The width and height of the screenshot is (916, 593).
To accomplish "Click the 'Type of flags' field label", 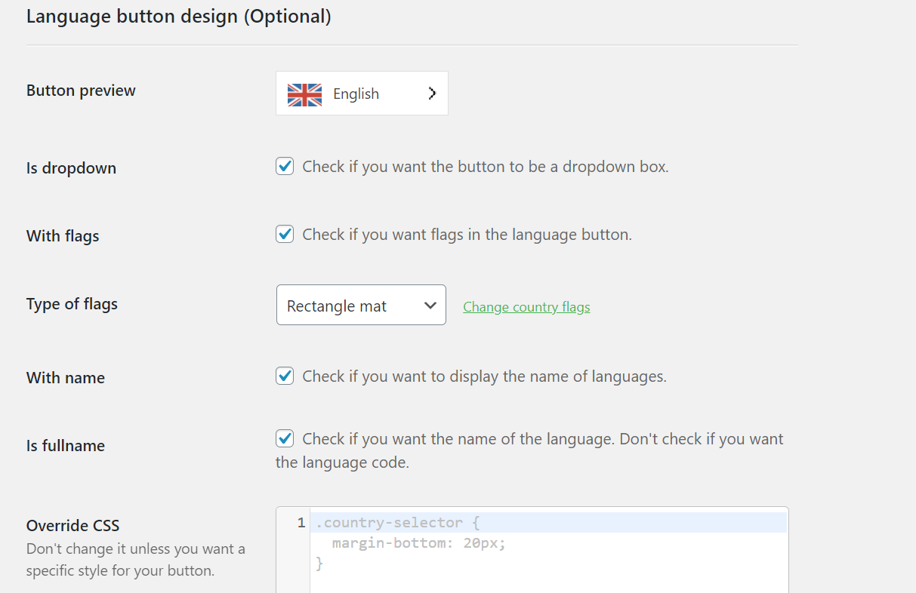I will pyautogui.click(x=72, y=304).
